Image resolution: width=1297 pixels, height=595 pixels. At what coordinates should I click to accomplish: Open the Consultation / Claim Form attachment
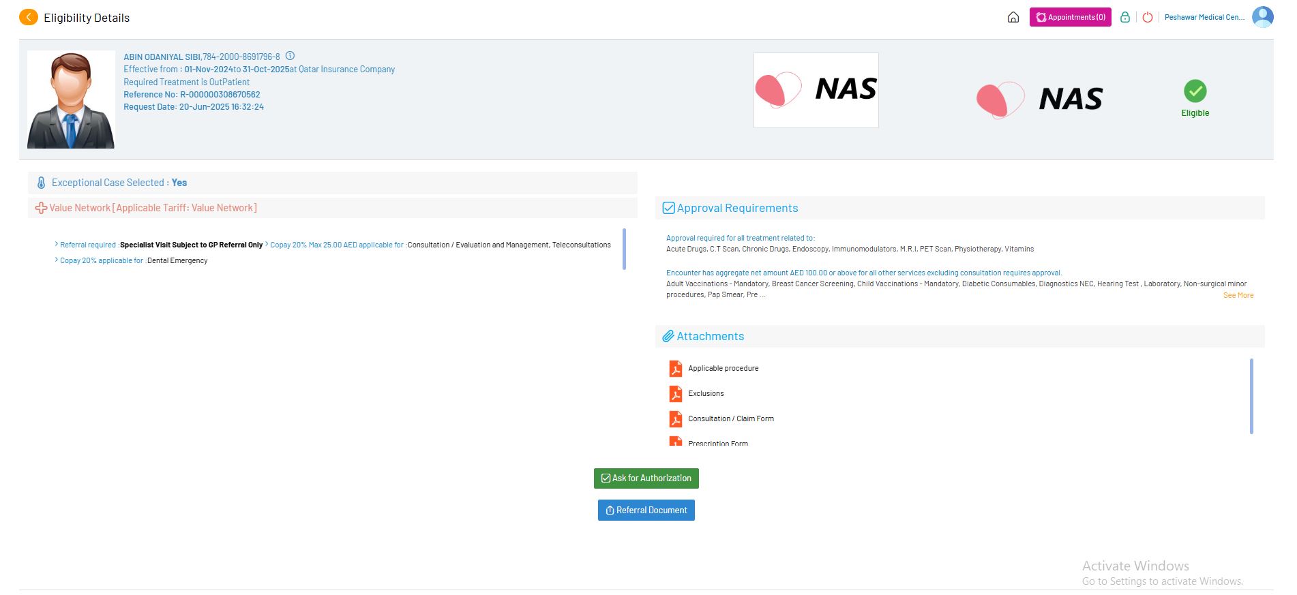731,418
